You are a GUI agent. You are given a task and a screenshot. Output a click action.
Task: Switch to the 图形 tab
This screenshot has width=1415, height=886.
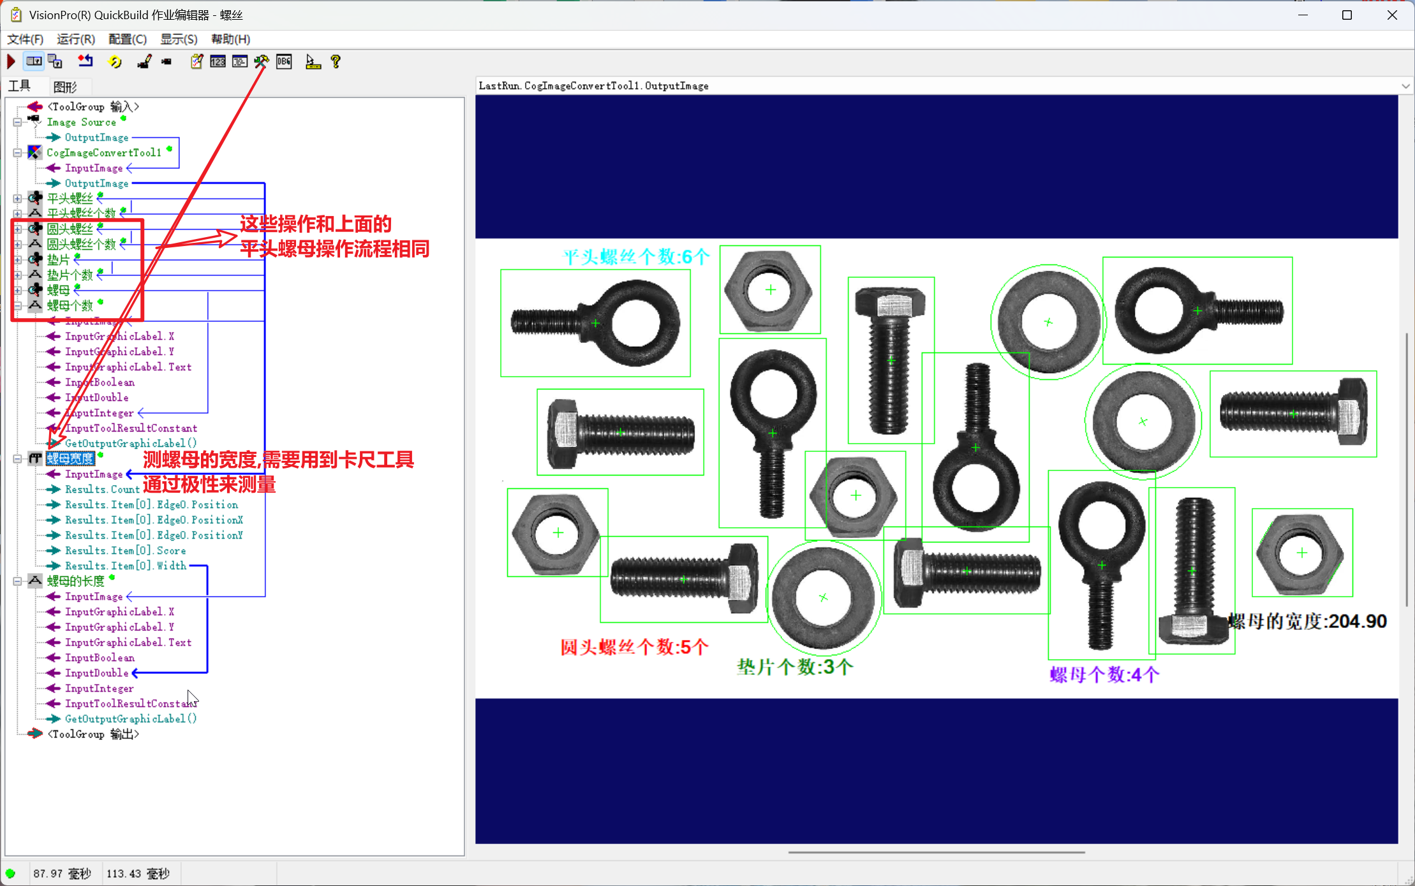coord(65,87)
